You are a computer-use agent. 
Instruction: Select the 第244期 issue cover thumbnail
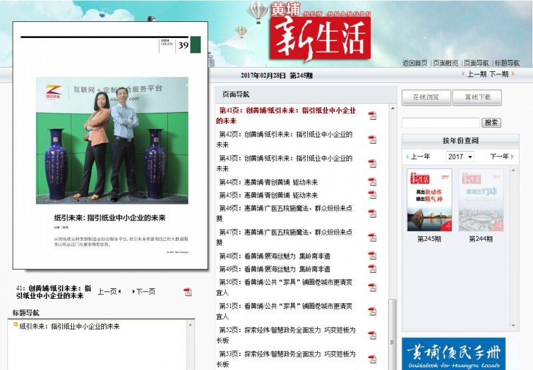coord(481,200)
